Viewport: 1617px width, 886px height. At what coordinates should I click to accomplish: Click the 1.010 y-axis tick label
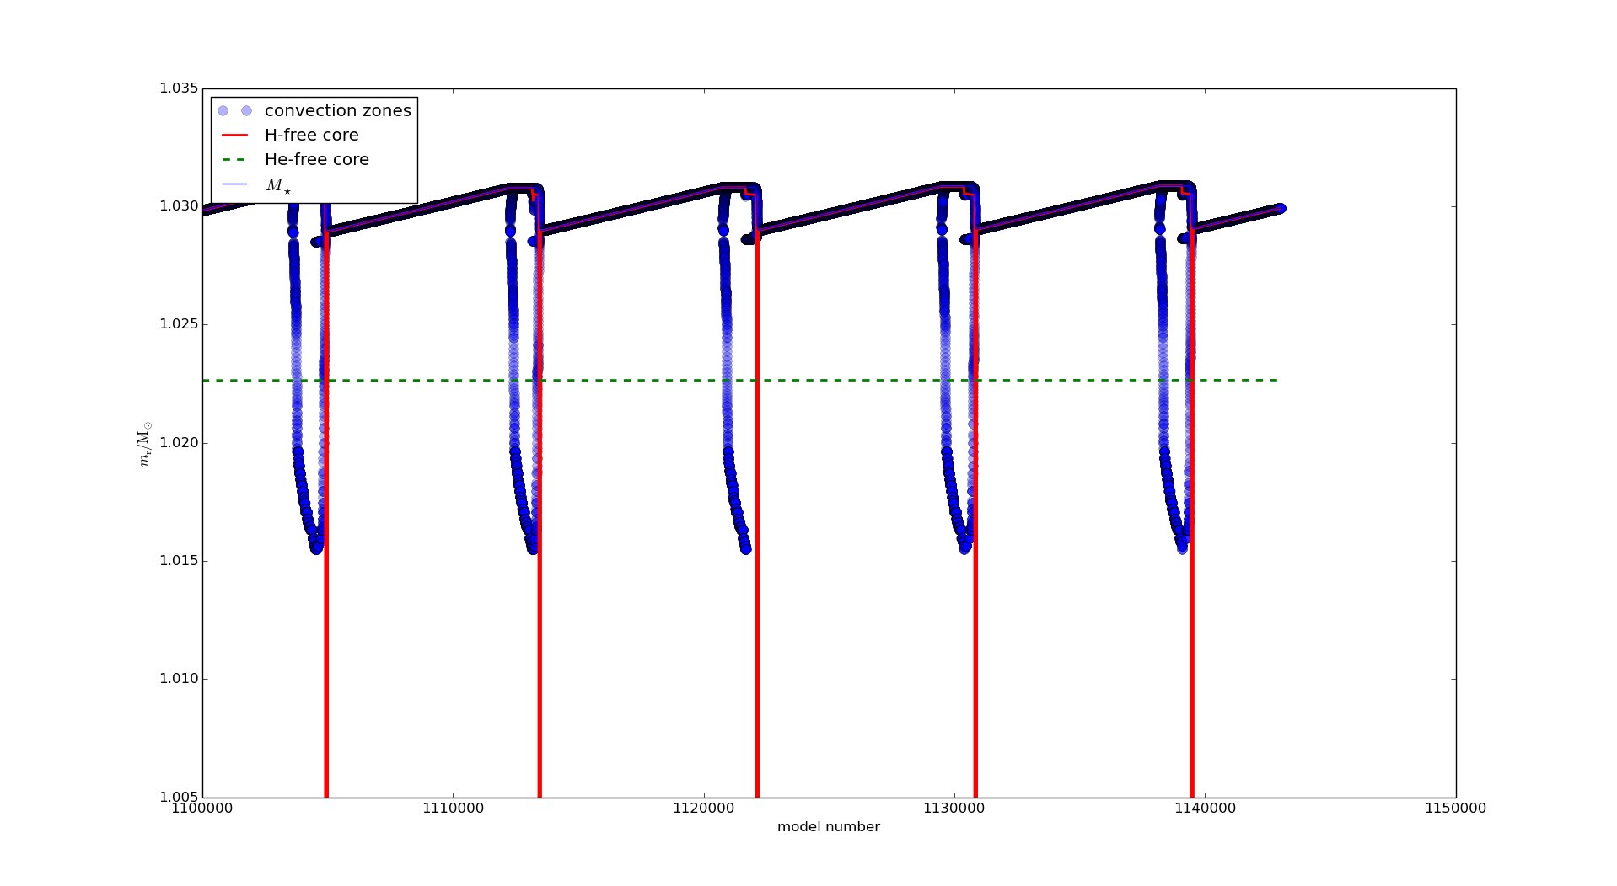[x=179, y=679]
